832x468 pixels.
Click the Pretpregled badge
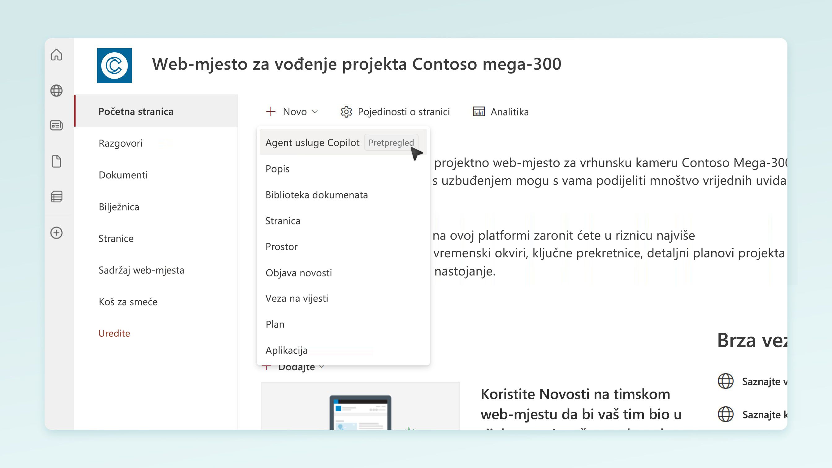coord(391,142)
